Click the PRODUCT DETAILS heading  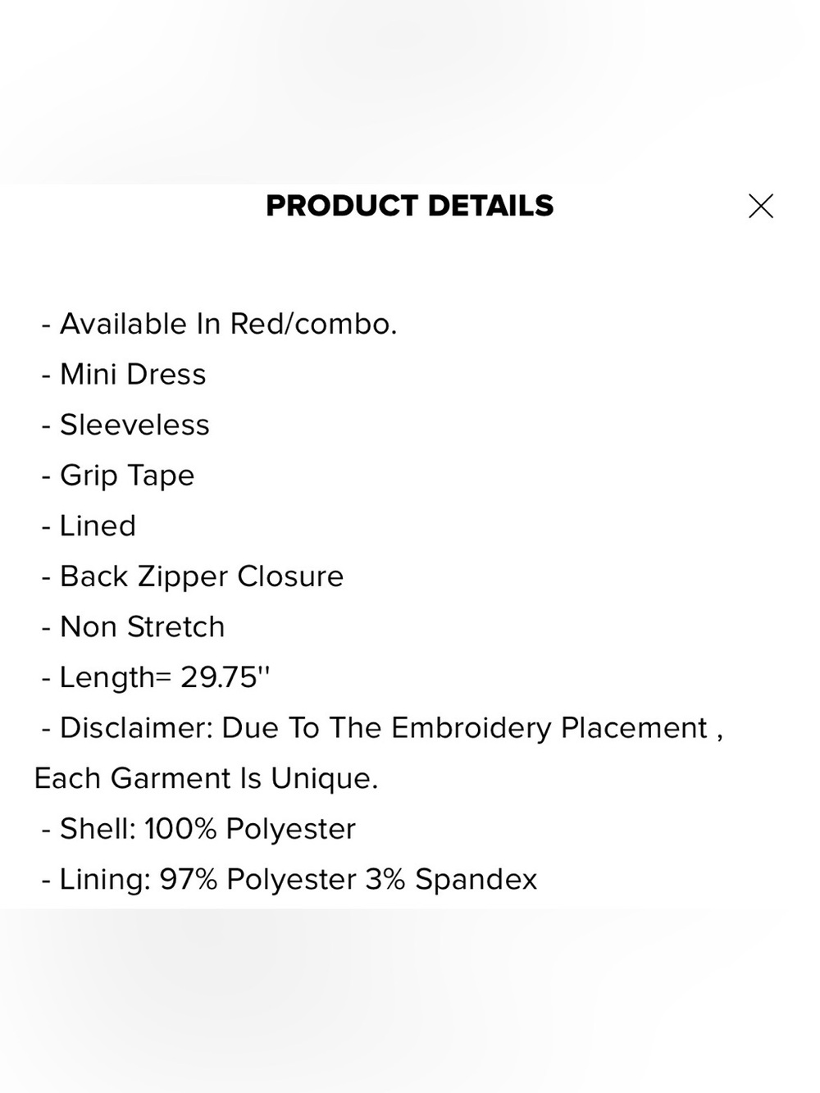[x=410, y=206]
